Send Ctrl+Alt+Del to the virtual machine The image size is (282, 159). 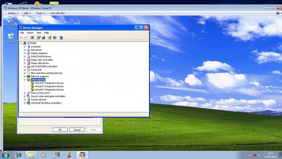coord(58,13)
